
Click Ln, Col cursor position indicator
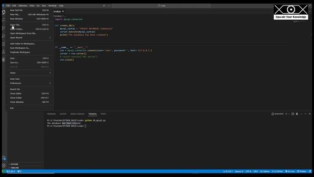point(228,172)
